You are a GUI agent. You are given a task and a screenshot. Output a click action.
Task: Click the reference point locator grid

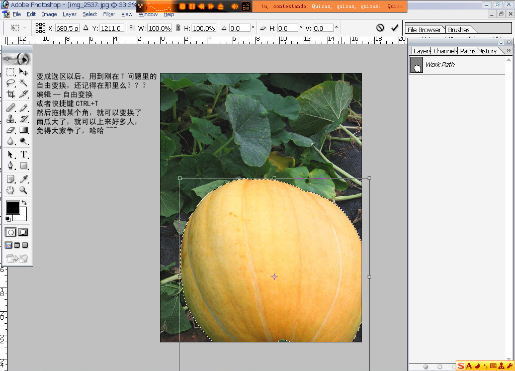[x=40, y=28]
